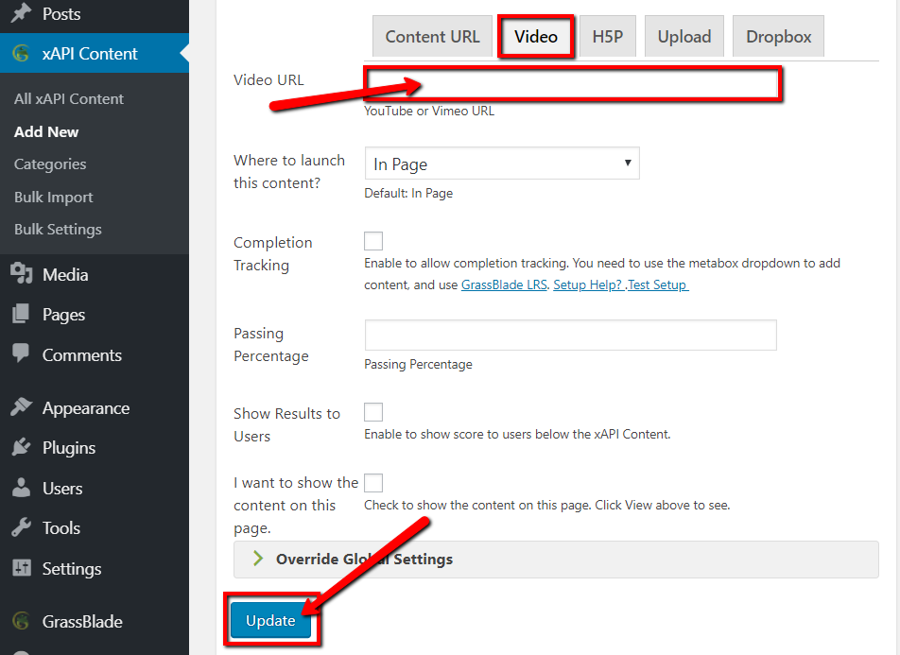Open the launch location dropdown showing In Page

coord(501,163)
